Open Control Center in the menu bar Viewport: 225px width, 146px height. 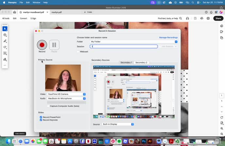point(199,2)
